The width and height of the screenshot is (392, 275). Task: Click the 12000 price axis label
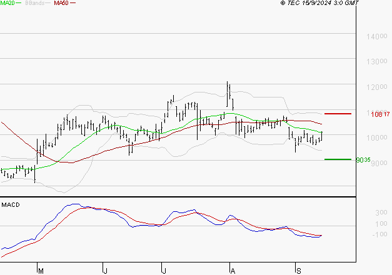(x=377, y=87)
